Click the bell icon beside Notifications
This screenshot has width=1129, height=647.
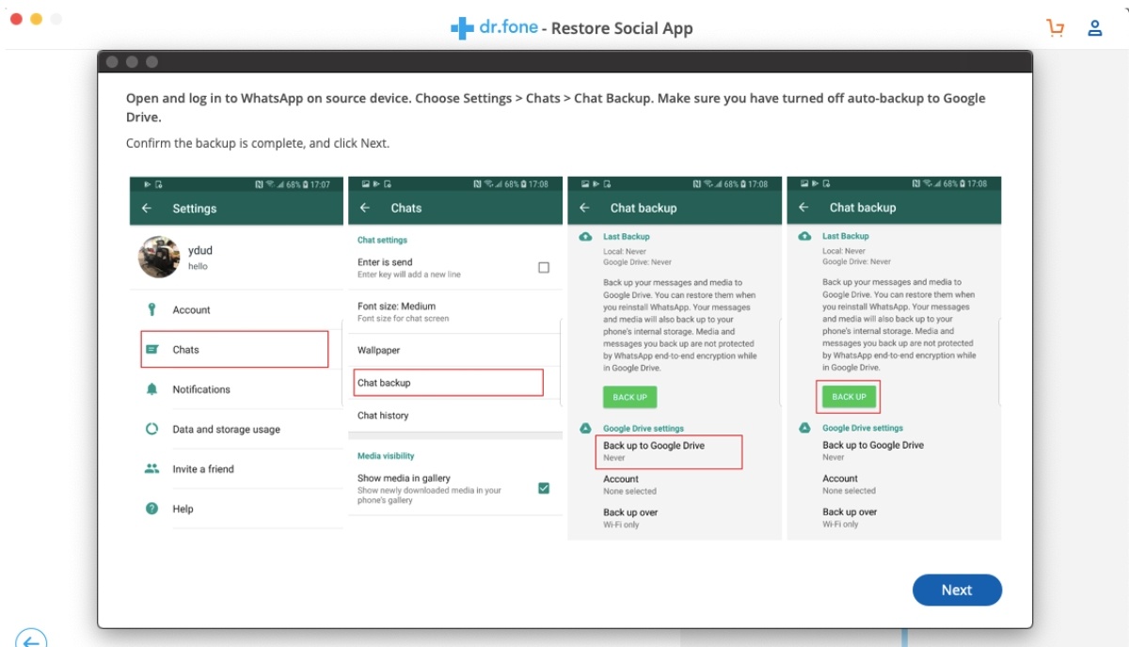(151, 389)
